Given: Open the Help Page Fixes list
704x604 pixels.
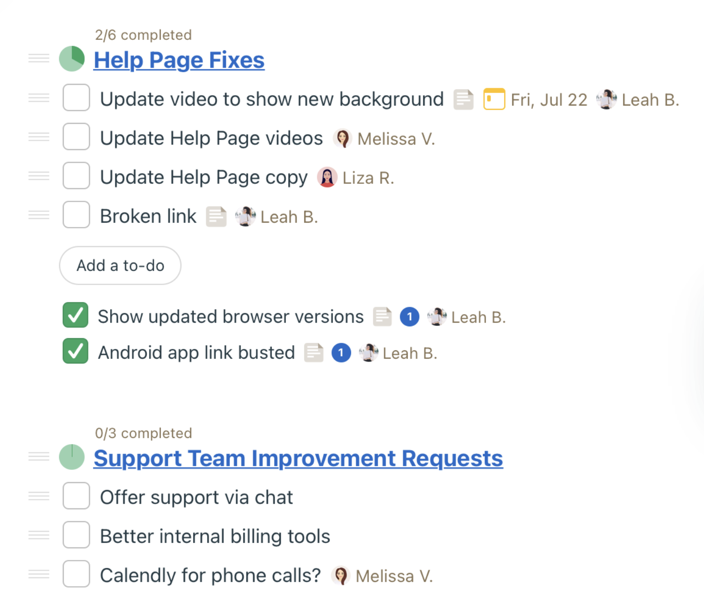Looking at the screenshot, I should pos(179,60).
